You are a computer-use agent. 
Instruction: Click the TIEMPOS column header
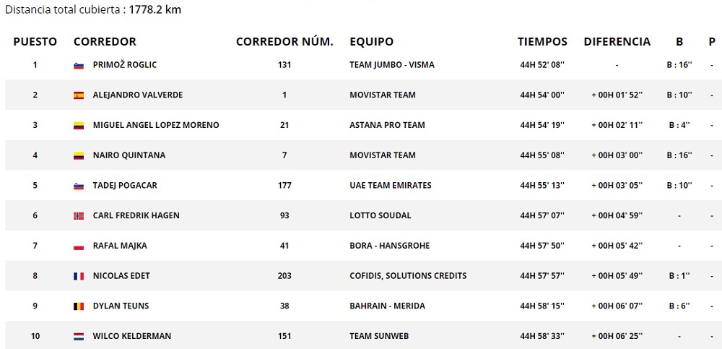542,42
